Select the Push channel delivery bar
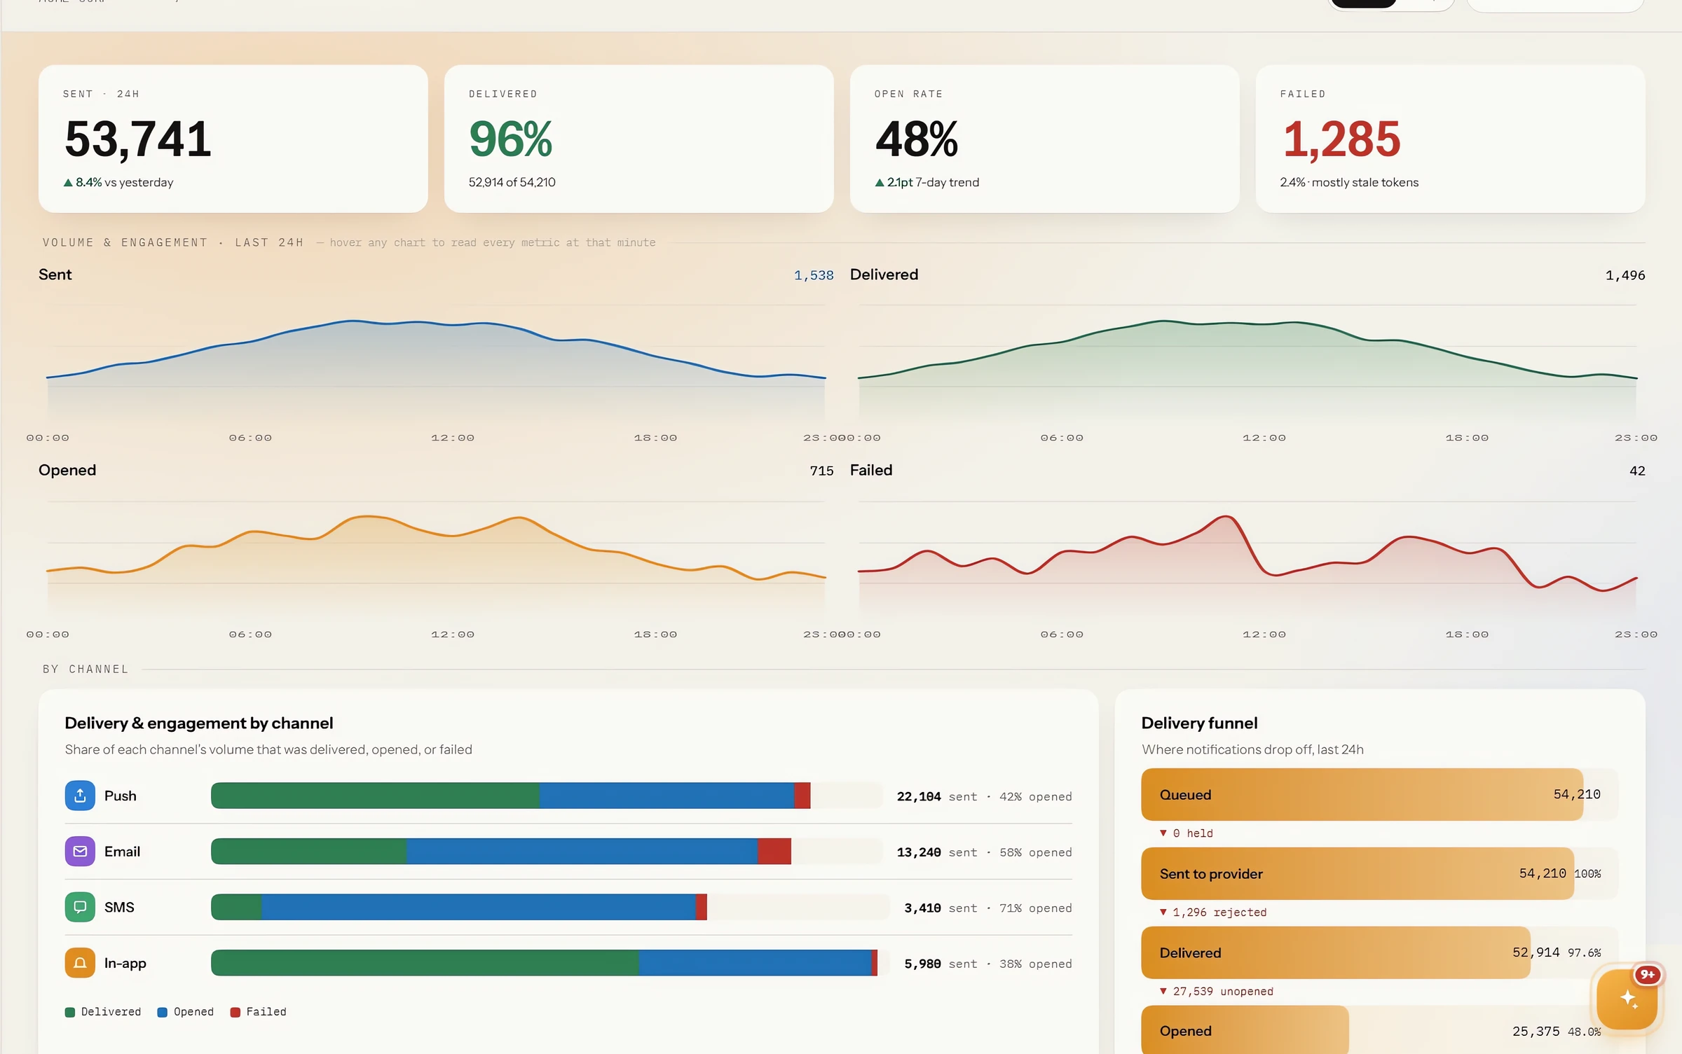Screen dimensions: 1682x1054 pos(547,796)
